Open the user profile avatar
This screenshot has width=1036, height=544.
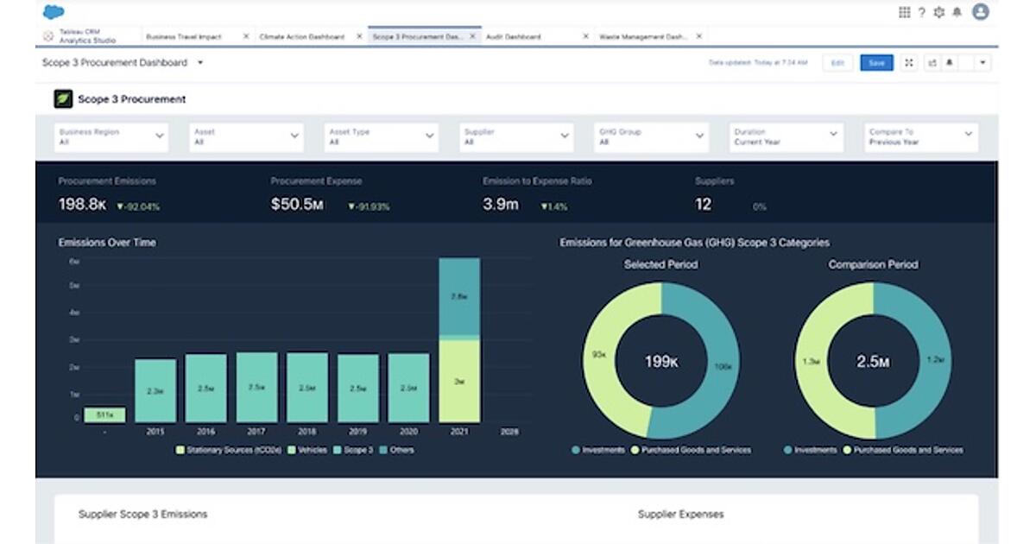pyautogui.click(x=980, y=12)
